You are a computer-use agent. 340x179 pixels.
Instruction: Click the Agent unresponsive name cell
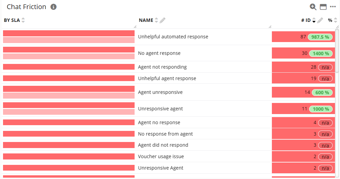(160, 92)
